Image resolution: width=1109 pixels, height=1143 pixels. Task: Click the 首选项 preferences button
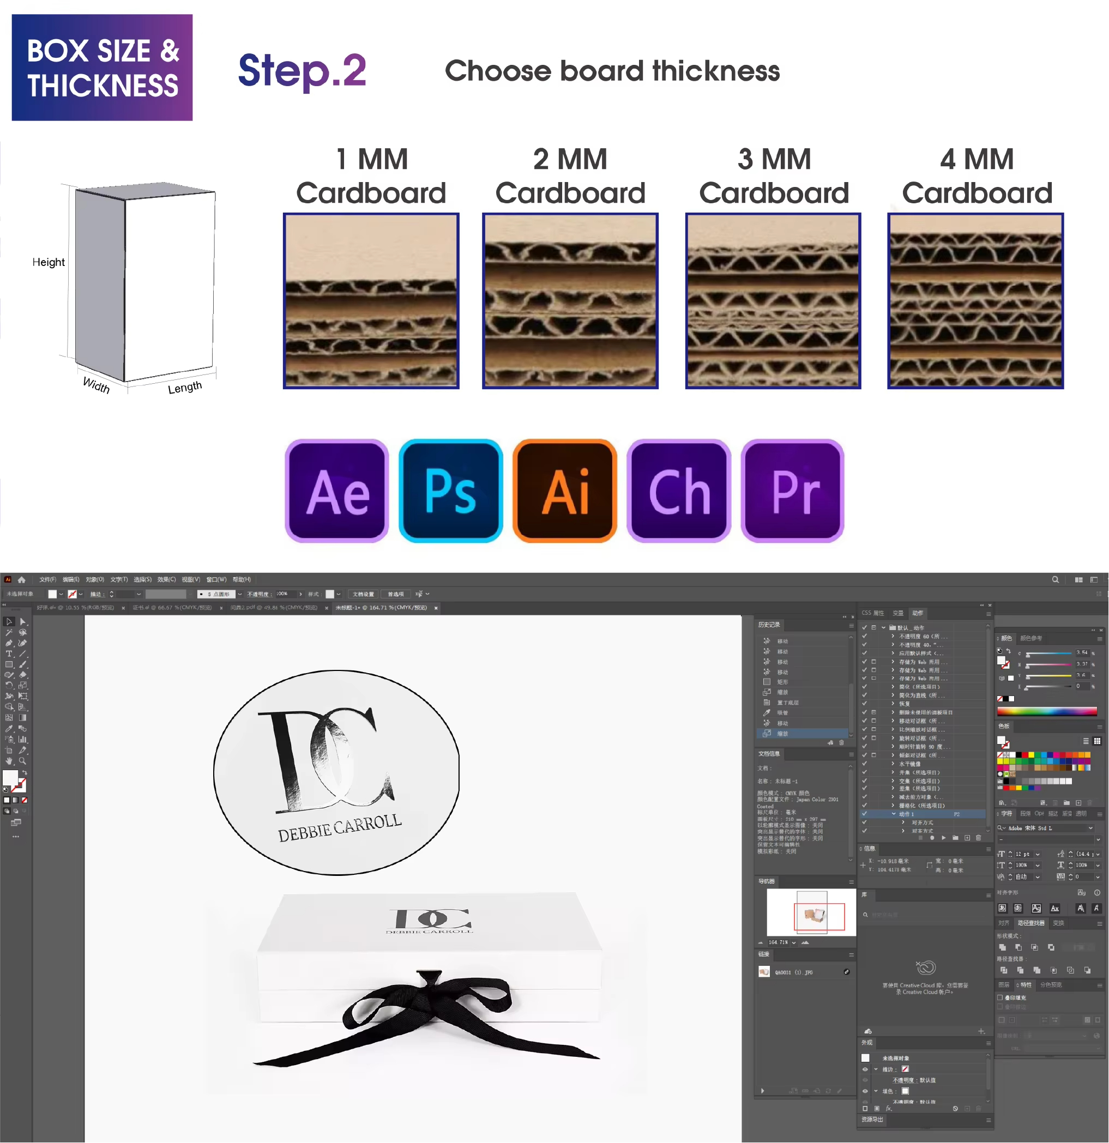pyautogui.click(x=395, y=594)
